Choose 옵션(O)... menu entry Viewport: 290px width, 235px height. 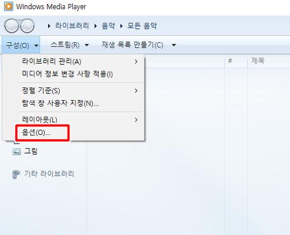pos(74,133)
